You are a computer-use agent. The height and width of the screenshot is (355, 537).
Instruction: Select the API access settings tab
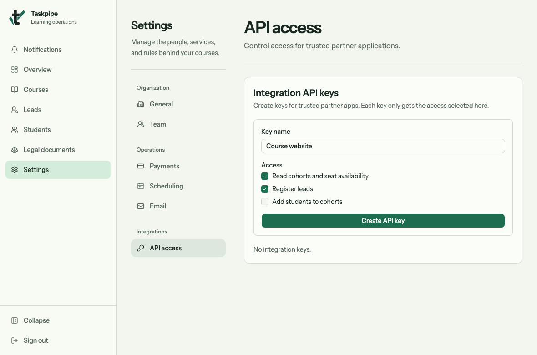(x=178, y=248)
